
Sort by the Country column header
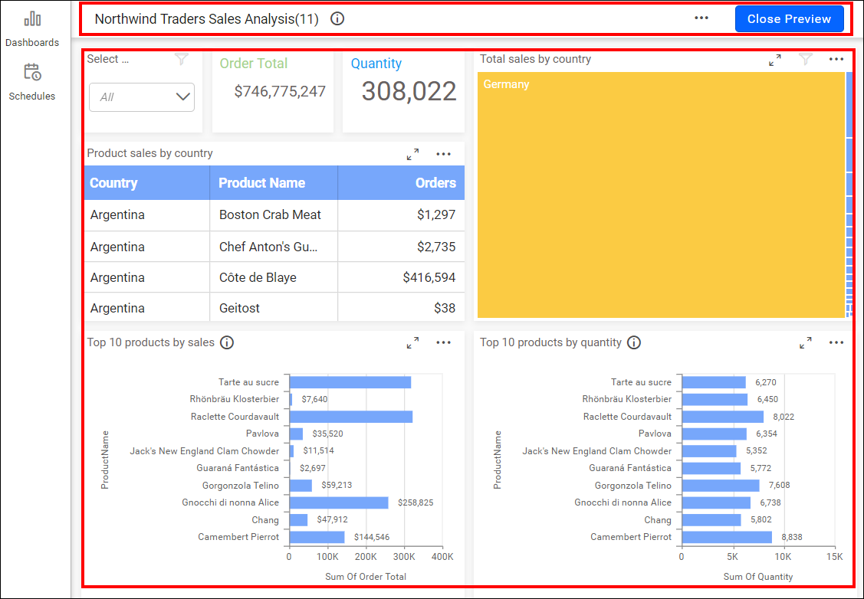pyautogui.click(x=114, y=183)
